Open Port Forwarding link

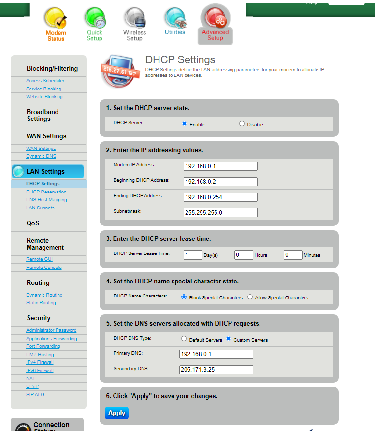(x=43, y=346)
